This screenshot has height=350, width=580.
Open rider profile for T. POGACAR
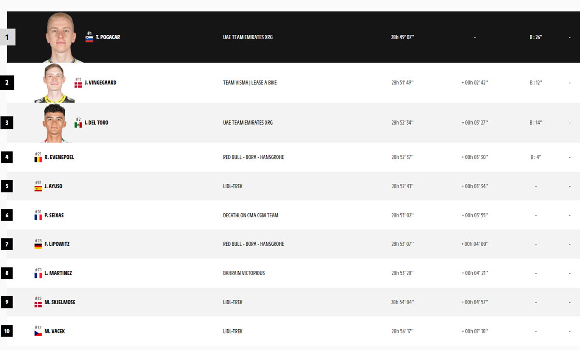(108, 37)
